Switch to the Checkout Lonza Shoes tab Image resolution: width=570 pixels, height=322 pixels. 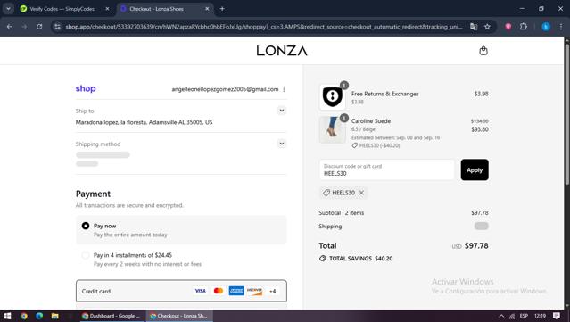point(157,9)
